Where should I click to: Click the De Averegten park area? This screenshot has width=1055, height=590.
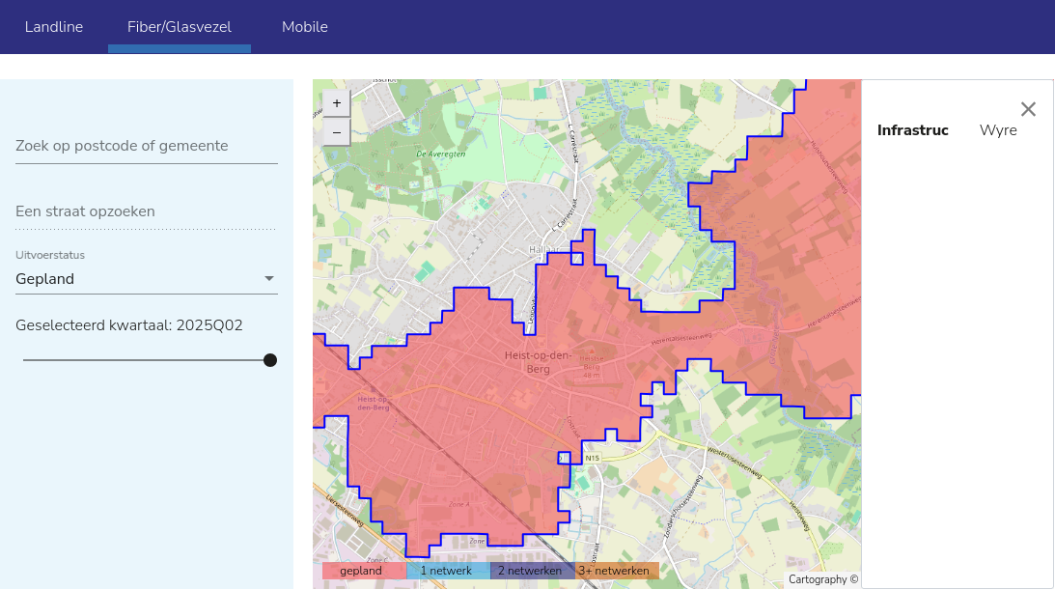coord(441,154)
